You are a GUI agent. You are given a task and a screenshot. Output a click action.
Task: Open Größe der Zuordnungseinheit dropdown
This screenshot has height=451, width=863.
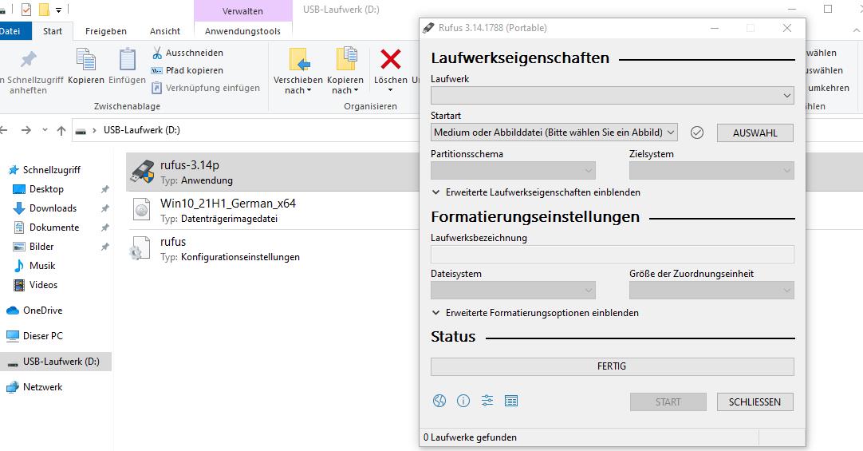pyautogui.click(x=711, y=291)
